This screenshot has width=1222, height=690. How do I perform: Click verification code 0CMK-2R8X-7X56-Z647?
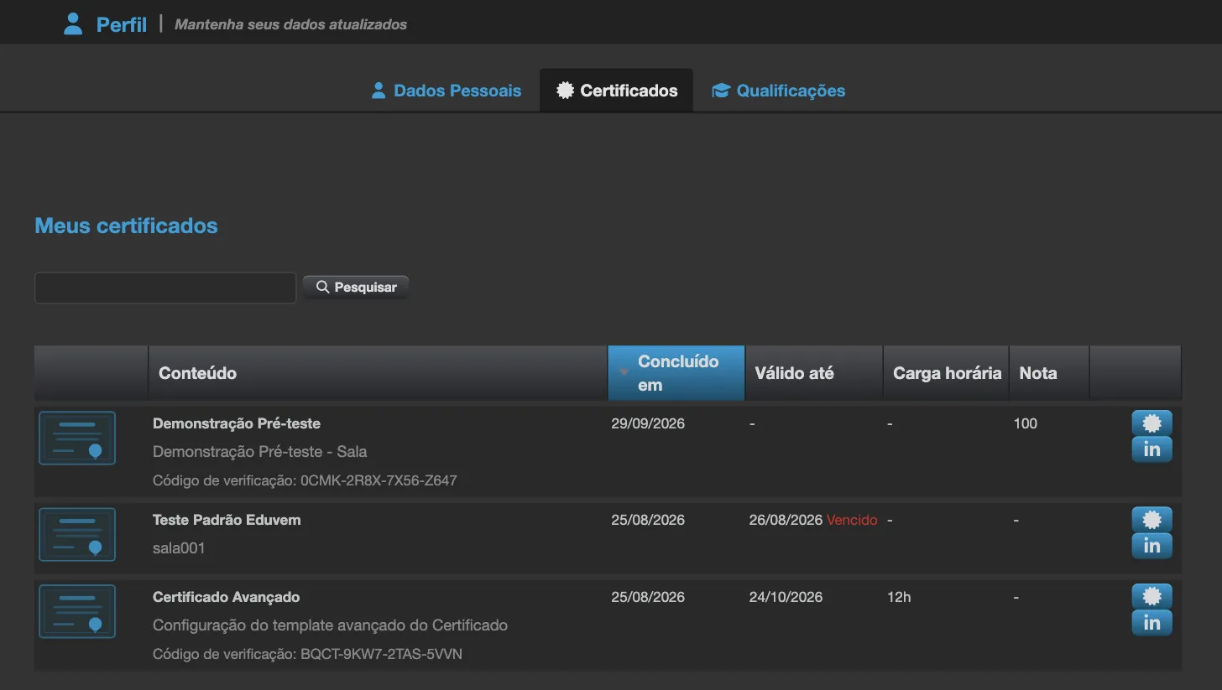point(379,480)
